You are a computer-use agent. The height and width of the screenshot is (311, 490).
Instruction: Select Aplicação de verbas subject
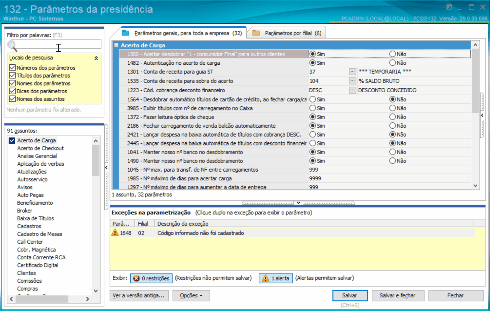[x=41, y=164]
